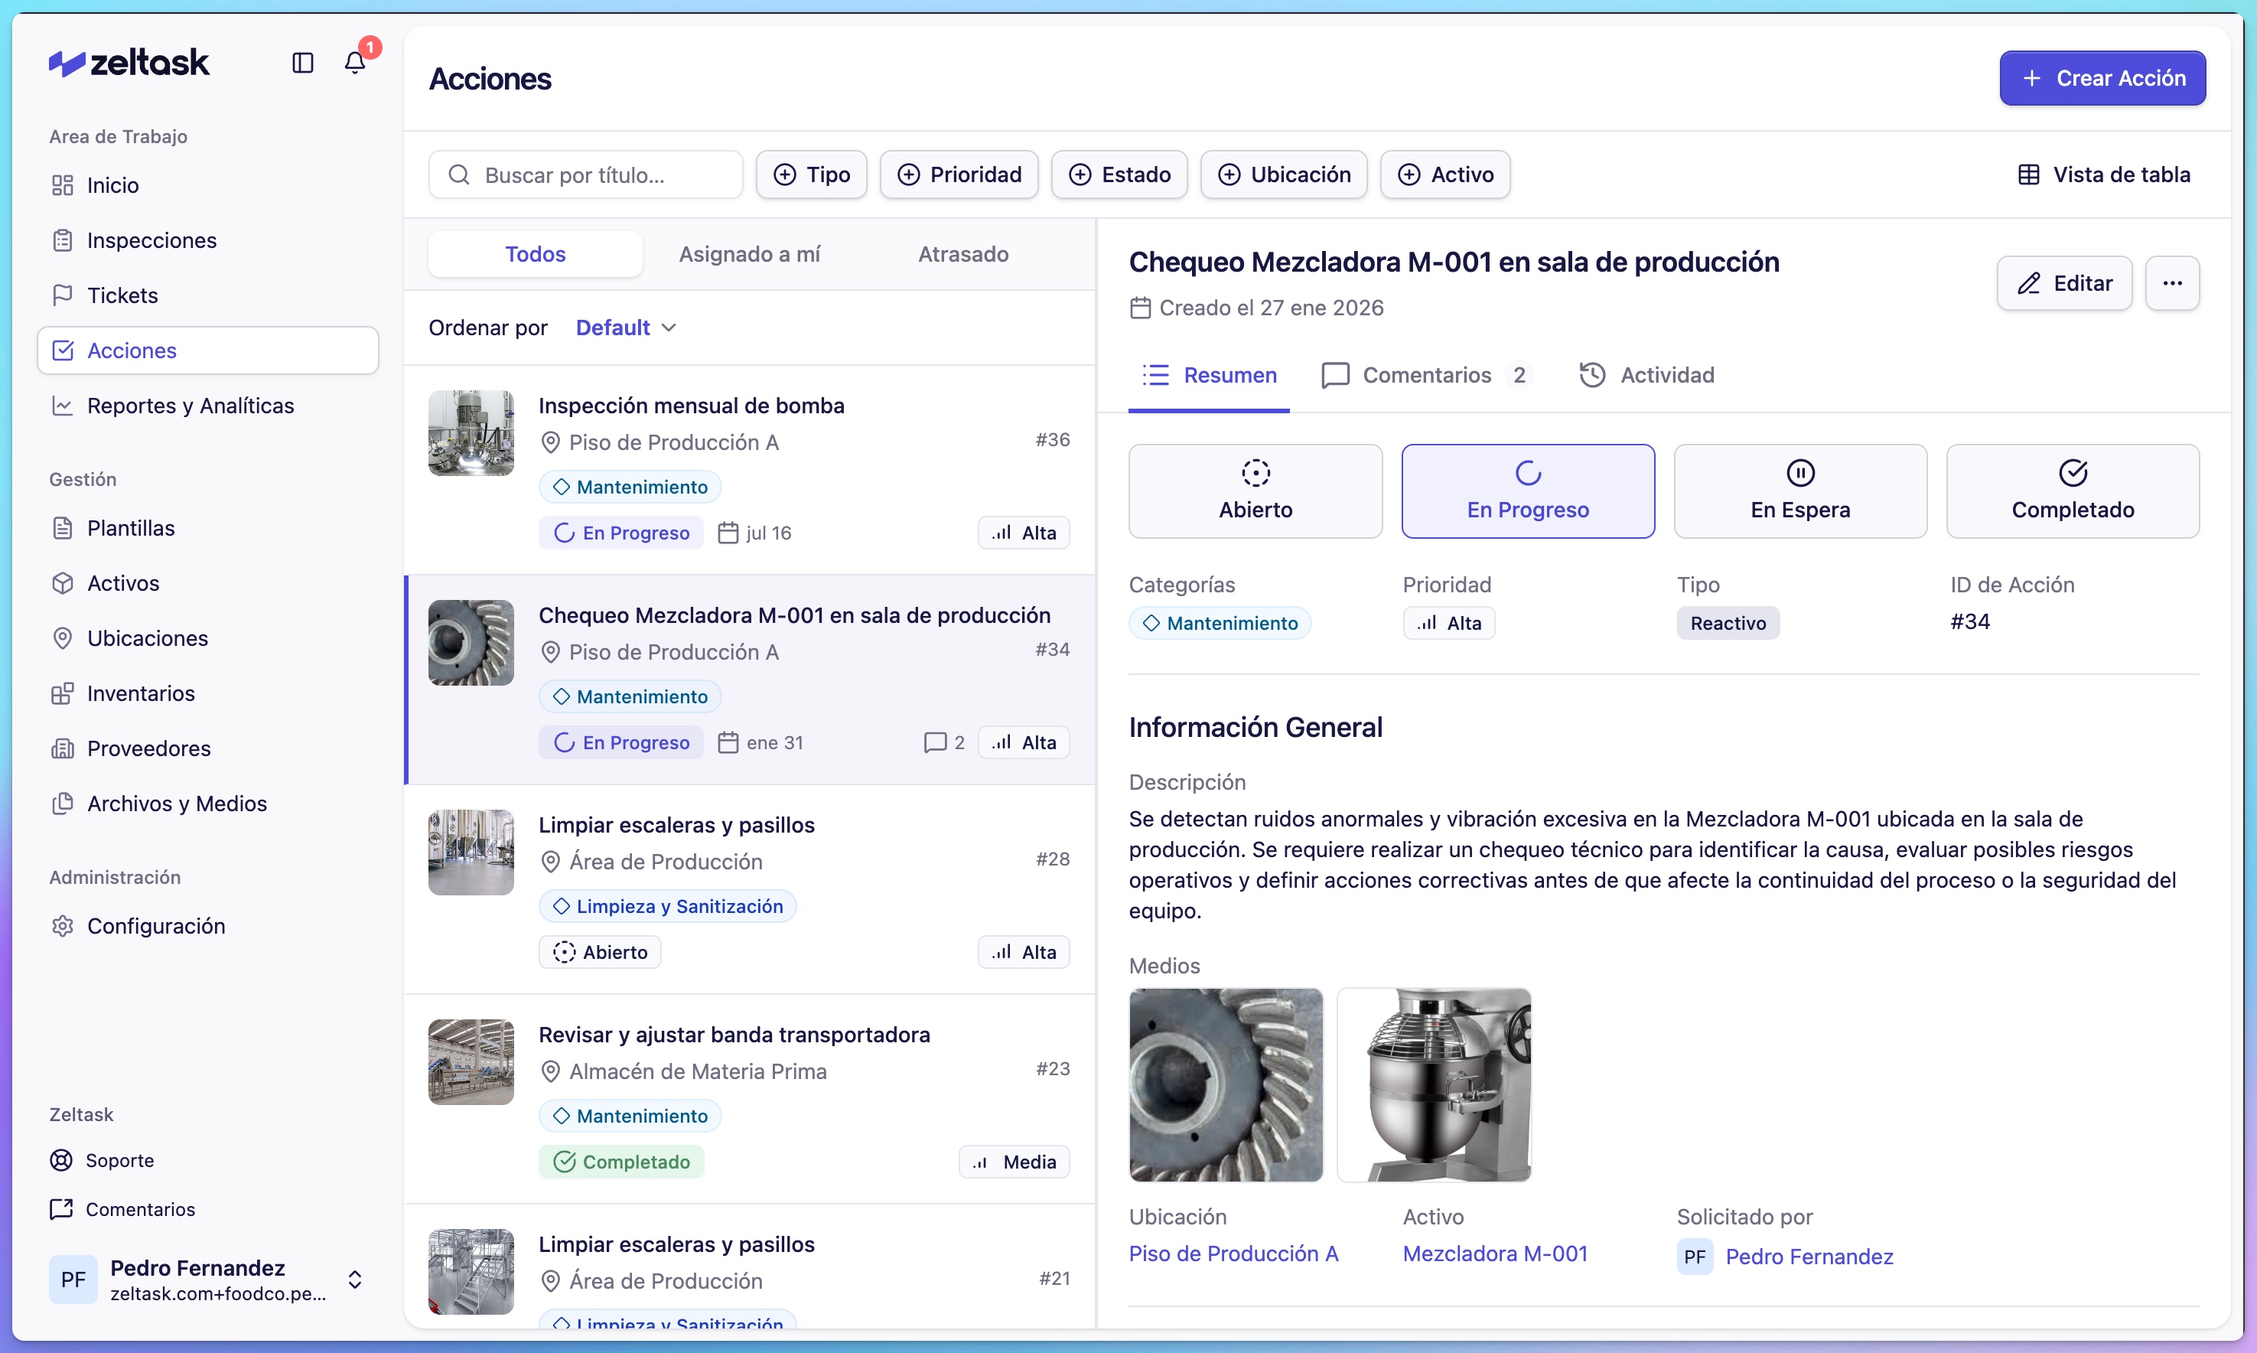The width and height of the screenshot is (2257, 1353).
Task: Click the Tickets flag icon
Action: click(x=62, y=295)
